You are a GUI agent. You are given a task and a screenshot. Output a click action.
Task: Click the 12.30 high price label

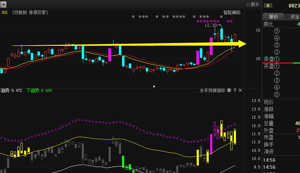pos(211,25)
